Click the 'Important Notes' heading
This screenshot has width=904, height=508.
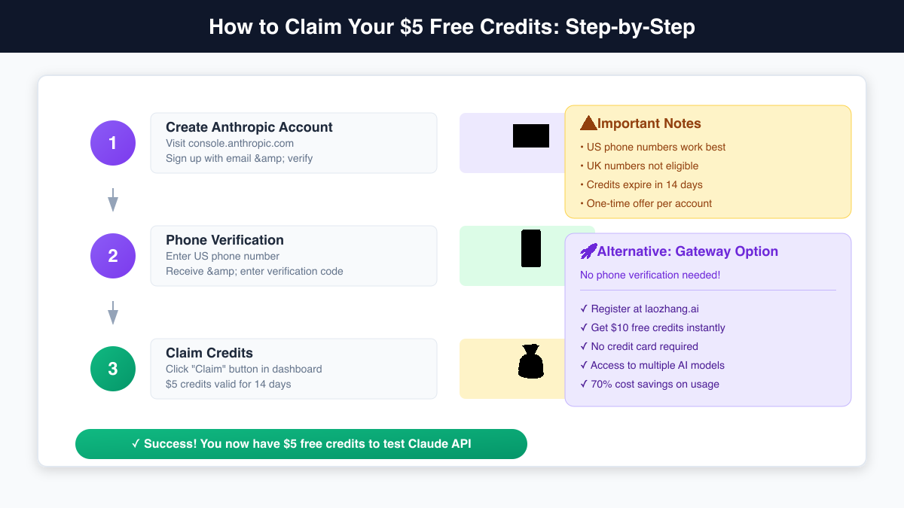[x=649, y=123]
